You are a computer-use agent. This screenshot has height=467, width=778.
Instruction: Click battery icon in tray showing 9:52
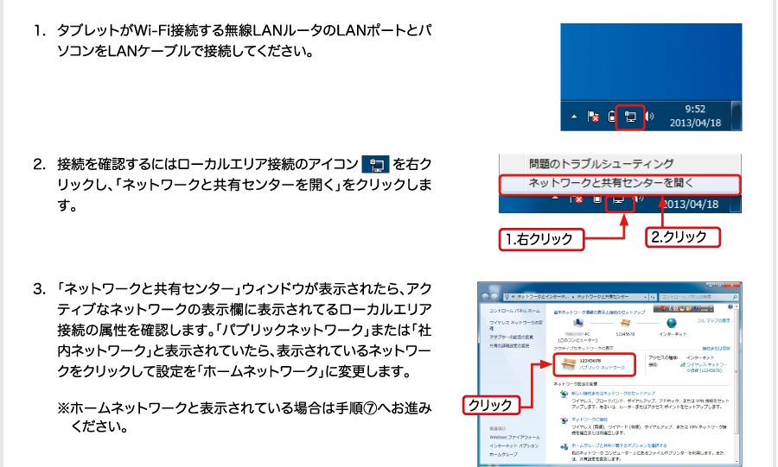[x=612, y=117]
